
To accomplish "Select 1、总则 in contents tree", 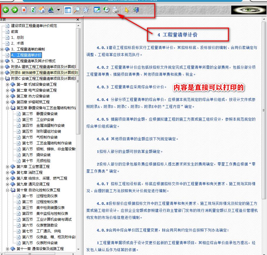I will [17, 38].
